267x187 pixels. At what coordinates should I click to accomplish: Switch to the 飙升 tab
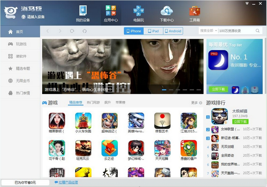coord(107,102)
